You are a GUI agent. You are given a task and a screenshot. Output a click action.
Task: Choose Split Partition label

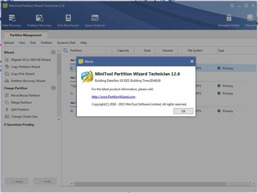click(20, 110)
